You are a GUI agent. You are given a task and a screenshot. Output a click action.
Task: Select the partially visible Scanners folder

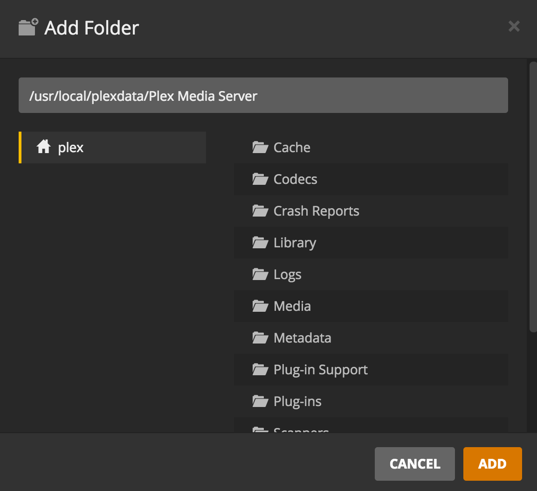point(301,428)
